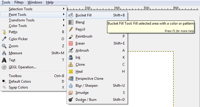Select Toolbox menu entry
Screen dimensions: 200x107
(x=34, y=76)
